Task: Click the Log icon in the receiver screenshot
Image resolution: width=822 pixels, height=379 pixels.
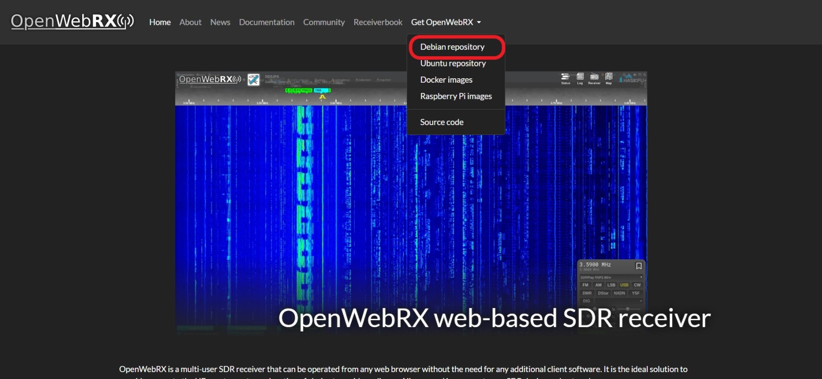Action: pos(580,79)
